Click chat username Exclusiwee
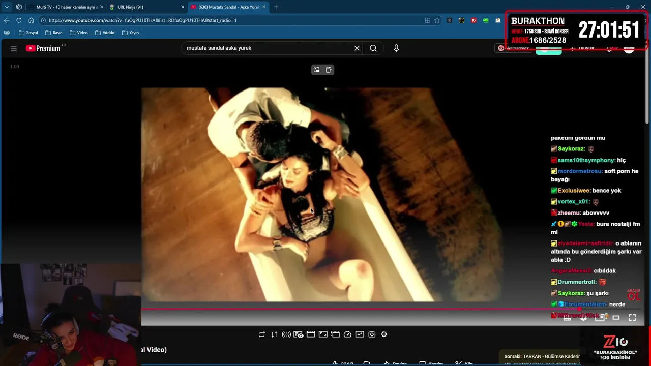This screenshot has width=651, height=366. pyautogui.click(x=574, y=191)
